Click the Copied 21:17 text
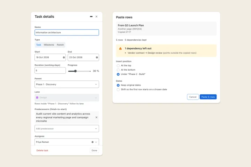251x167 pixels. tap(124, 32)
